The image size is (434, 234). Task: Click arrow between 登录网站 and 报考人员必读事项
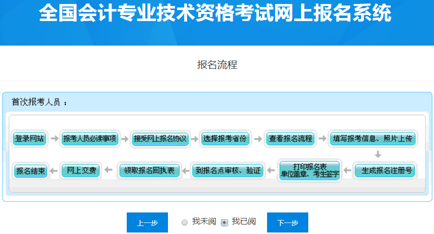pos(53,139)
